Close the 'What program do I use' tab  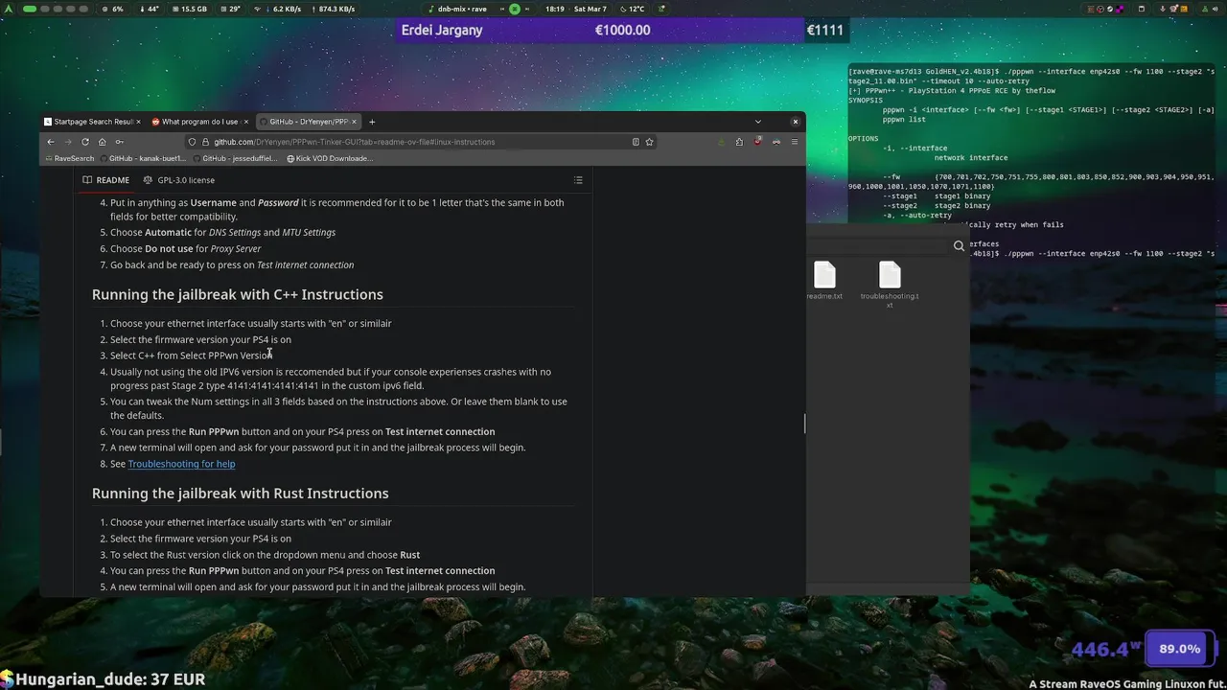(x=246, y=122)
